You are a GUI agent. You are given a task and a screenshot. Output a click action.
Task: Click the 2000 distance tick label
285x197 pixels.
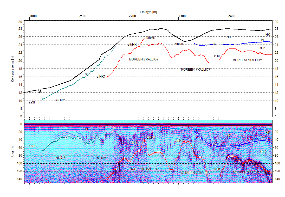[x=33, y=16]
